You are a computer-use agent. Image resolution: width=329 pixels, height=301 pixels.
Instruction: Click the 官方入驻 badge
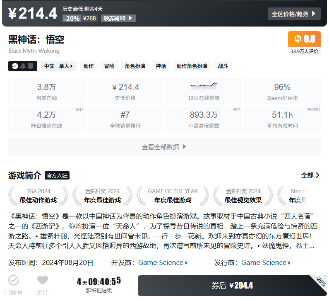[x=57, y=175]
